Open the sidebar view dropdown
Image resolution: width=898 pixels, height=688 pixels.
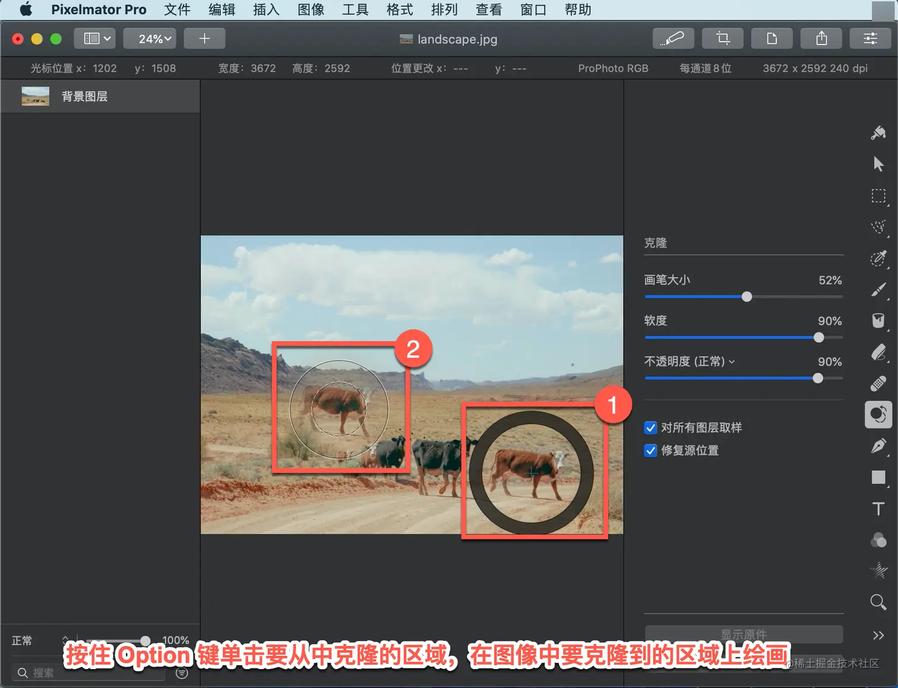point(95,39)
